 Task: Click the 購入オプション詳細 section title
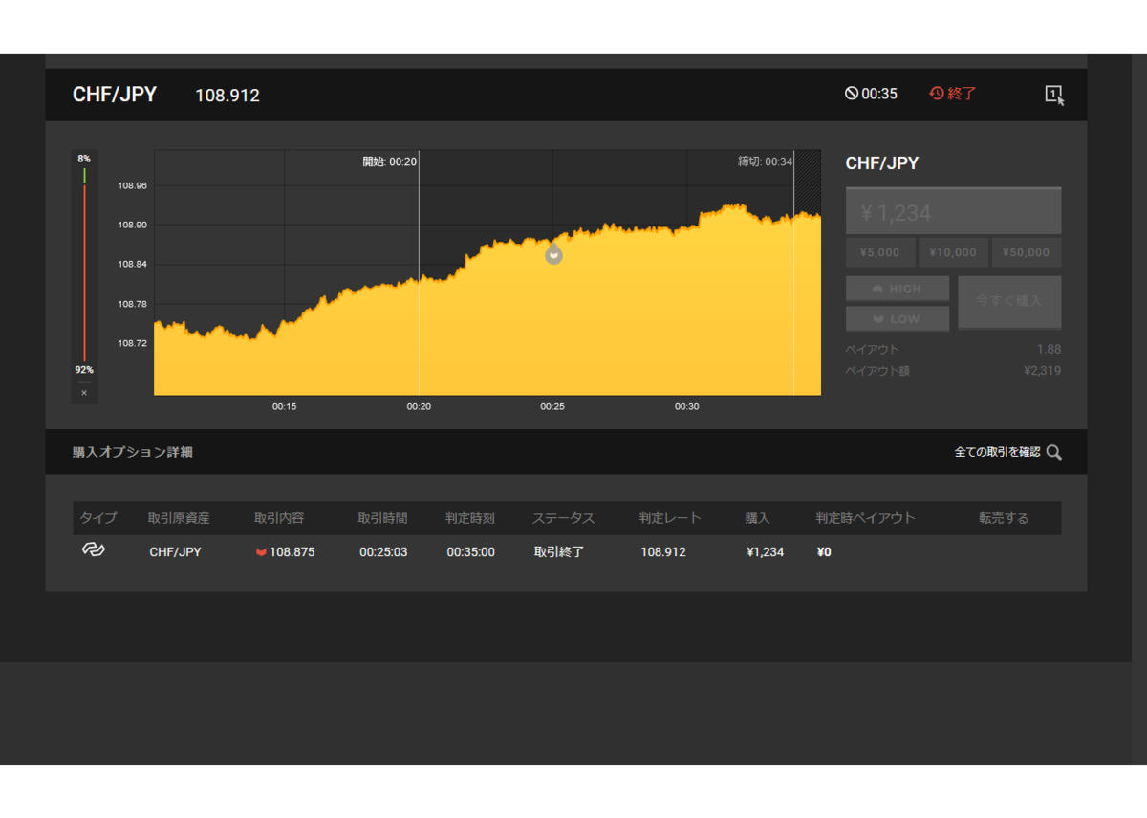coord(133,452)
